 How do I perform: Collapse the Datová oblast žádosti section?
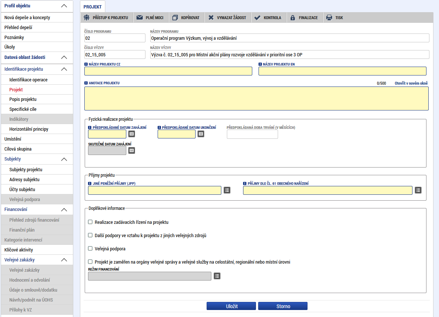point(64,57)
